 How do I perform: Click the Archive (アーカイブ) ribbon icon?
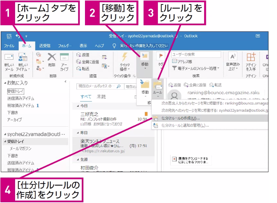tap(64, 57)
